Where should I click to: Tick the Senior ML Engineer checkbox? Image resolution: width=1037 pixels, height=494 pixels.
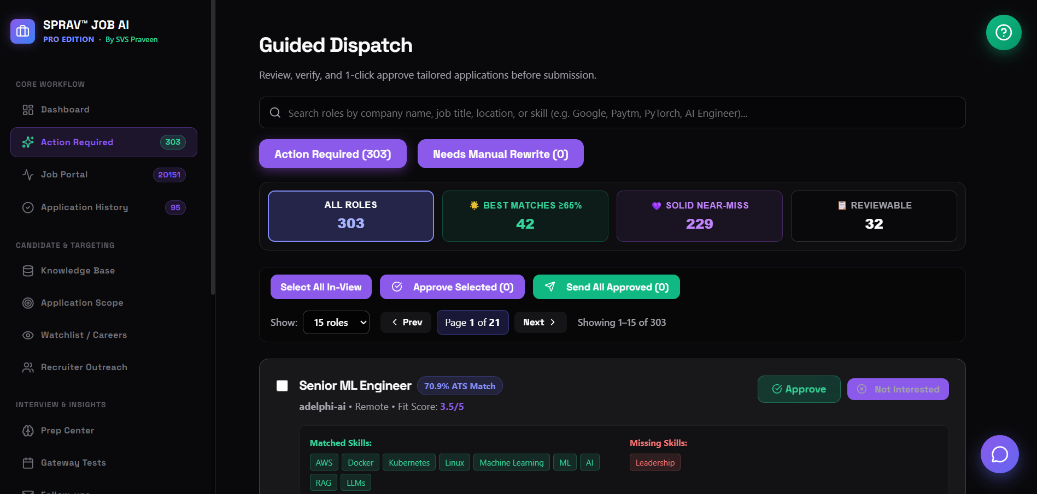pyautogui.click(x=282, y=386)
